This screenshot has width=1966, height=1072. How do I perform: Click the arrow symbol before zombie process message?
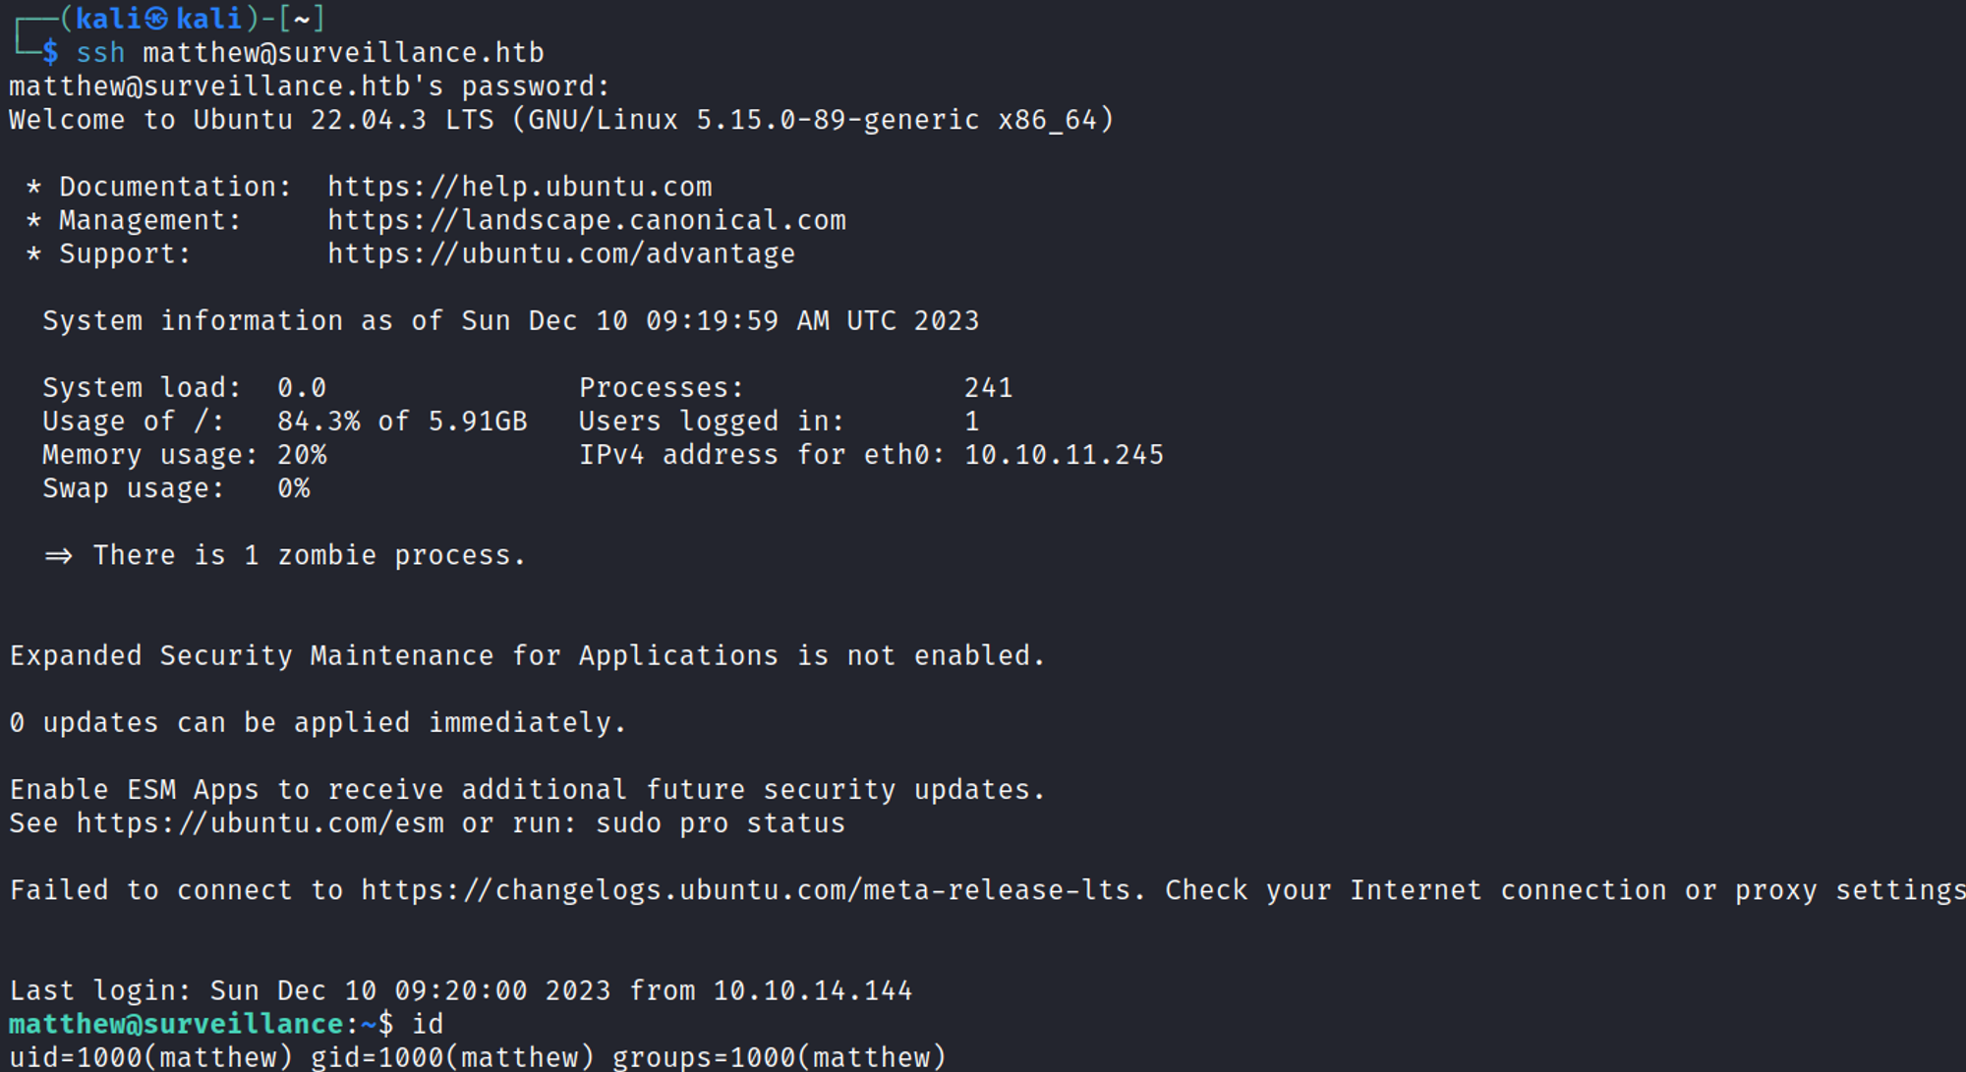point(58,556)
